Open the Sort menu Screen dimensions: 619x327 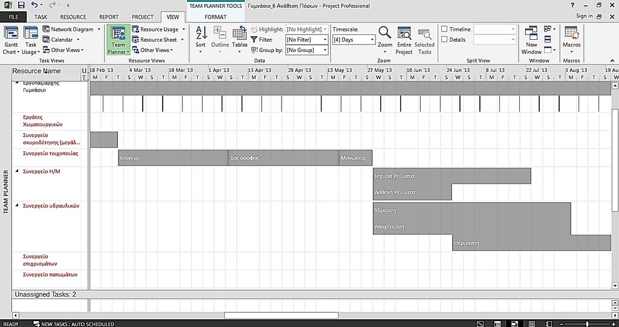(x=201, y=40)
